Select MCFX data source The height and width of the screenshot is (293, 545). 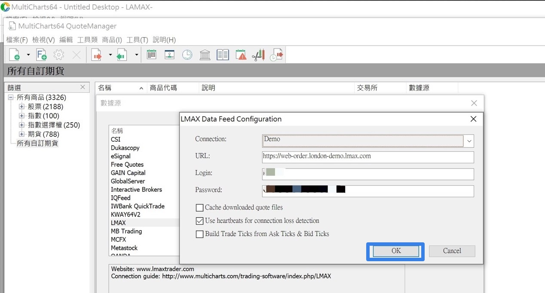[x=118, y=239]
